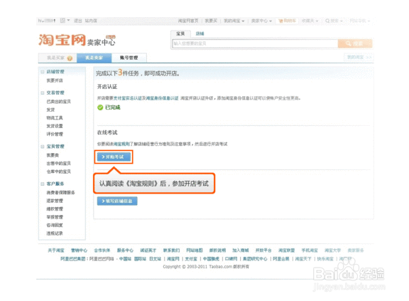Open the 淘宝规则 link in exam description

coord(121,144)
